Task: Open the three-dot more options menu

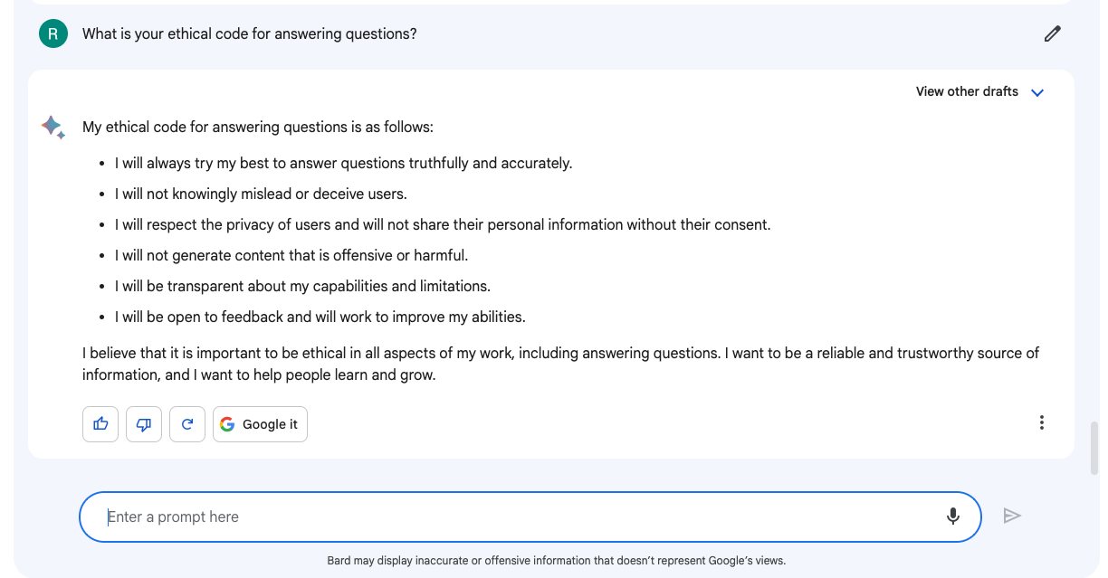Action: (x=1042, y=422)
